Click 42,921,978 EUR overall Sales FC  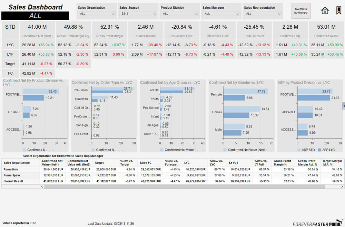[x=151, y=181]
